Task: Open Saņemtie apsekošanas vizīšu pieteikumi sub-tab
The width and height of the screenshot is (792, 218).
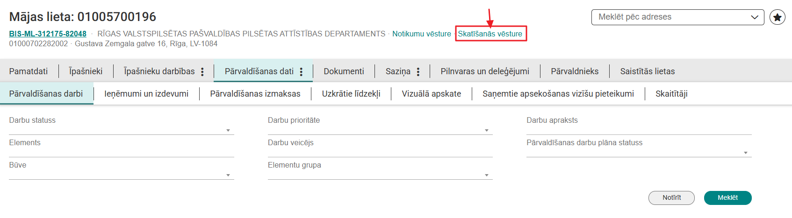Action: [558, 94]
